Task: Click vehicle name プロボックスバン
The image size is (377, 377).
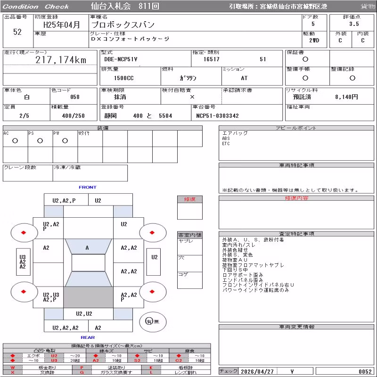Action: 123,25
